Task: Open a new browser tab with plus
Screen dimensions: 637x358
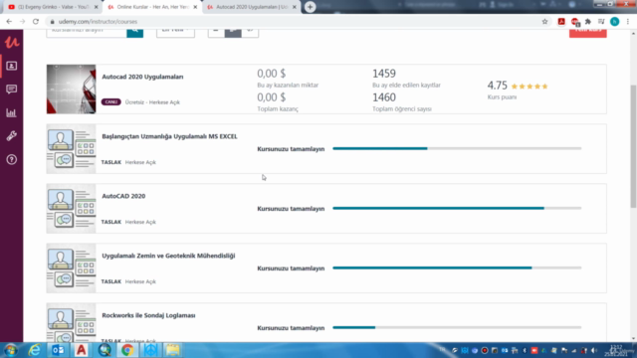Action: [x=310, y=7]
